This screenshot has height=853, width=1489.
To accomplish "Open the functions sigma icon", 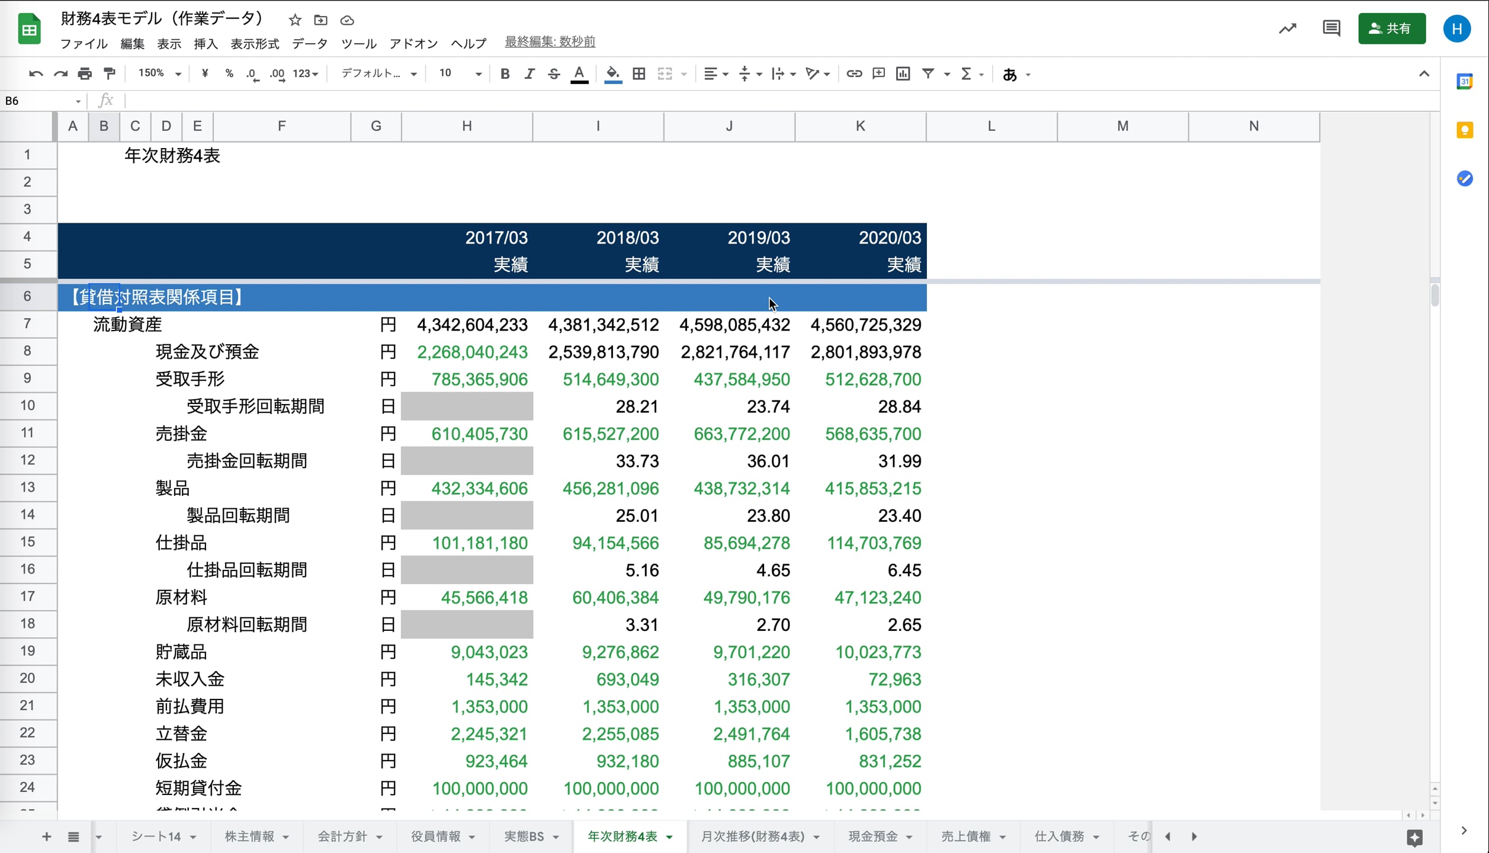I will click(x=966, y=74).
